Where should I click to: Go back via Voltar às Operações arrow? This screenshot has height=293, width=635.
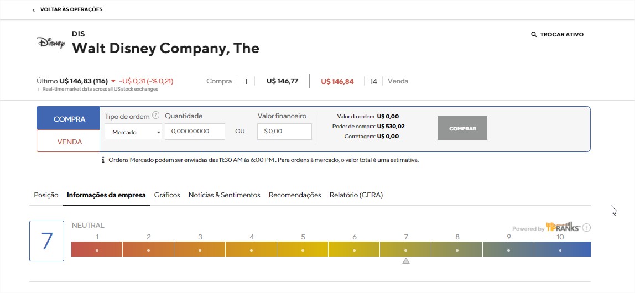tap(34, 10)
